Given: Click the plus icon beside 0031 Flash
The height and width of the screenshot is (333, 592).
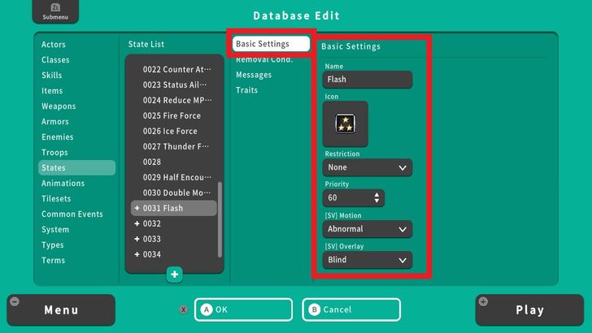Looking at the screenshot, I should [137, 208].
